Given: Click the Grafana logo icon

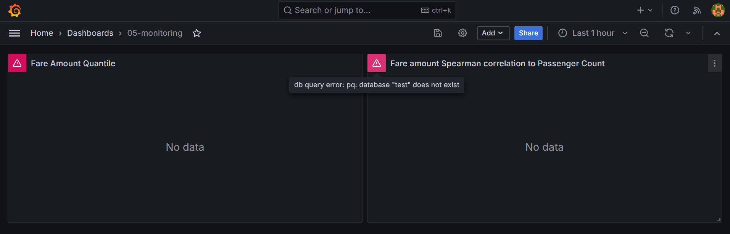Looking at the screenshot, I should [15, 10].
